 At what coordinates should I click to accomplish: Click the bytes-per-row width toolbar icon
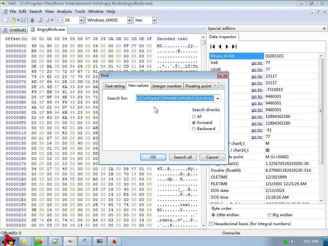pyautogui.click(x=60, y=20)
